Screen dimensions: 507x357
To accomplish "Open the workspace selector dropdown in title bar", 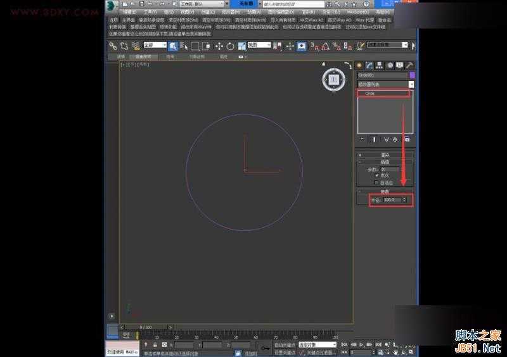I will click(x=202, y=4).
